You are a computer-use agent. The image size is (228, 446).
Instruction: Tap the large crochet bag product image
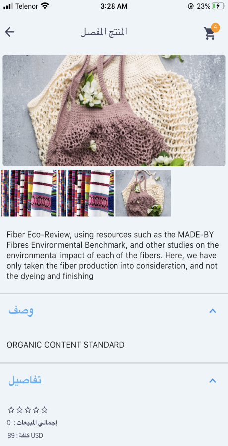click(114, 110)
